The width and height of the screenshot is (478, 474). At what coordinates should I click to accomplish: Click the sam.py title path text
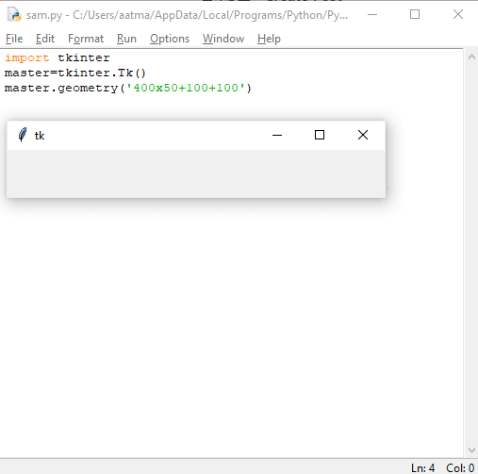click(188, 15)
